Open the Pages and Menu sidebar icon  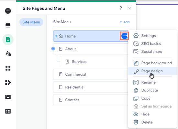(x=8, y=39)
